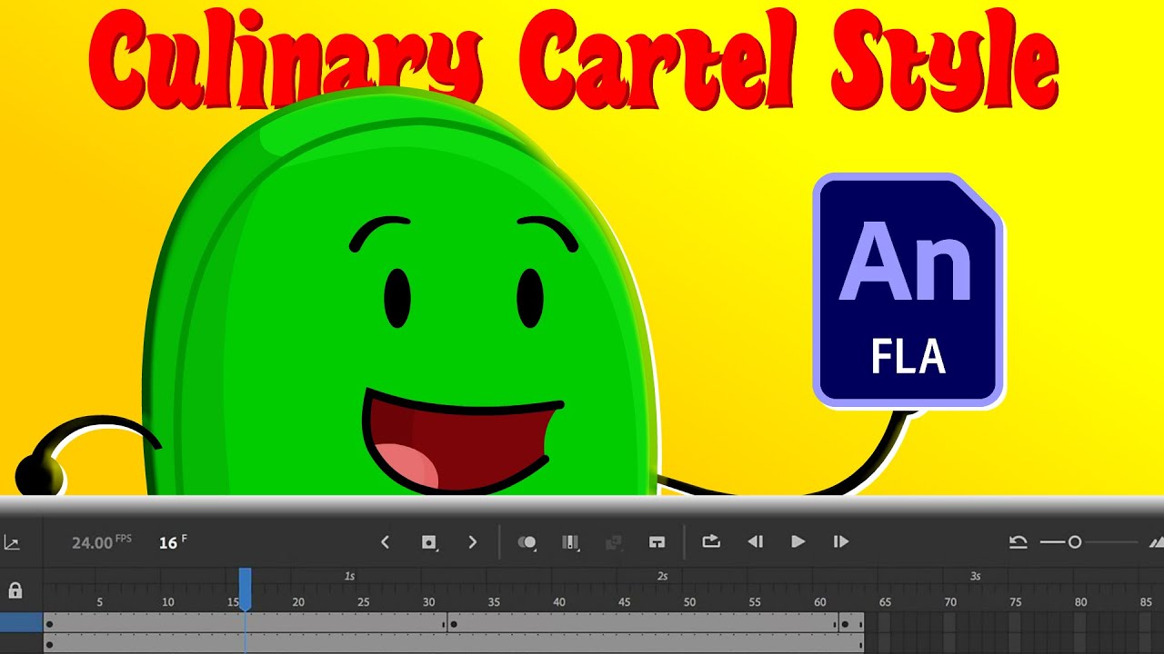Adjust the timeline zoom slider handle
The height and width of the screenshot is (654, 1164).
click(x=1075, y=542)
